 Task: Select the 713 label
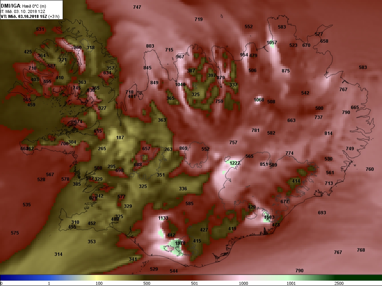pos(329,183)
